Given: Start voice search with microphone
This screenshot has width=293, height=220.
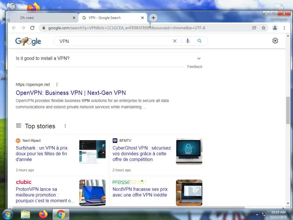Looking at the screenshot, I should click(188, 41).
